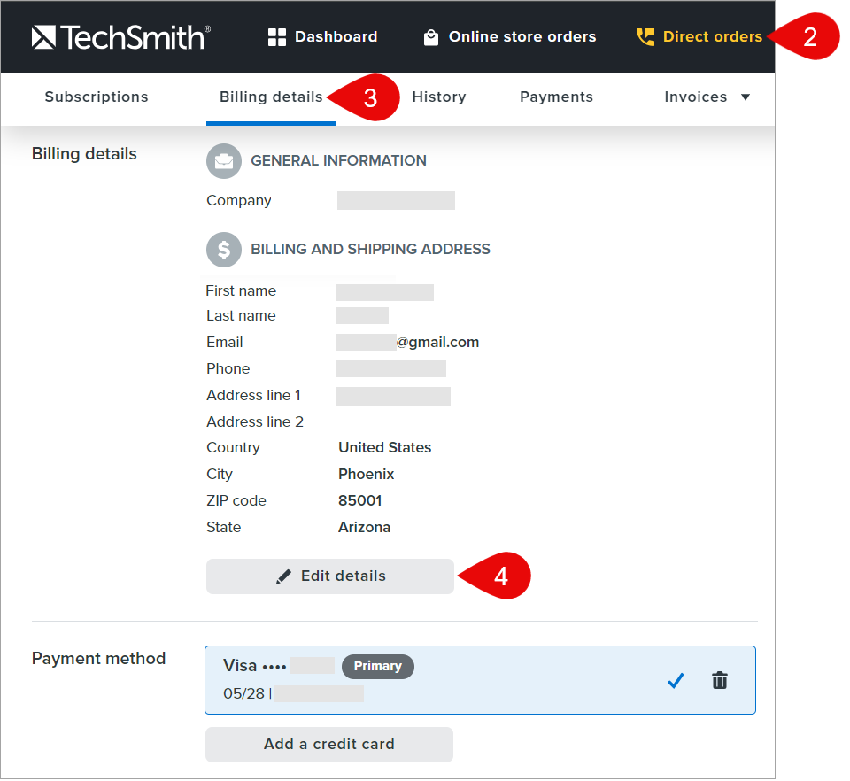Click the pencil icon in Edit details
Viewport: 850px width, 781px height.
283,576
